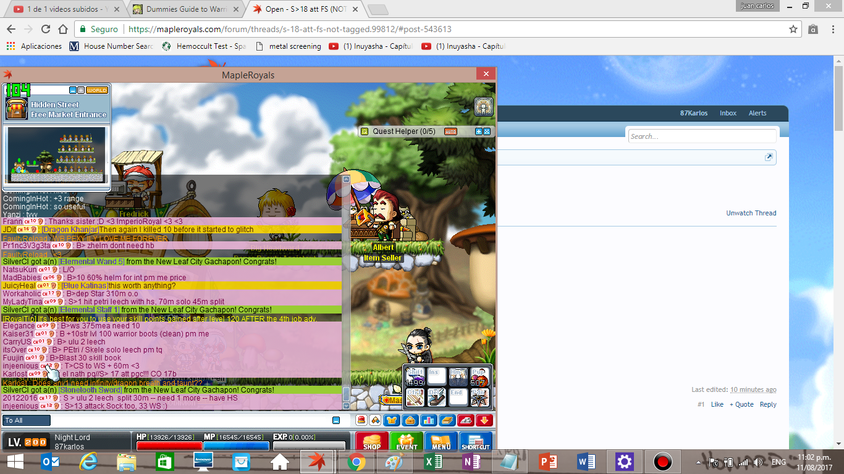
Task: Open the inventory bag icon
Action: point(409,420)
